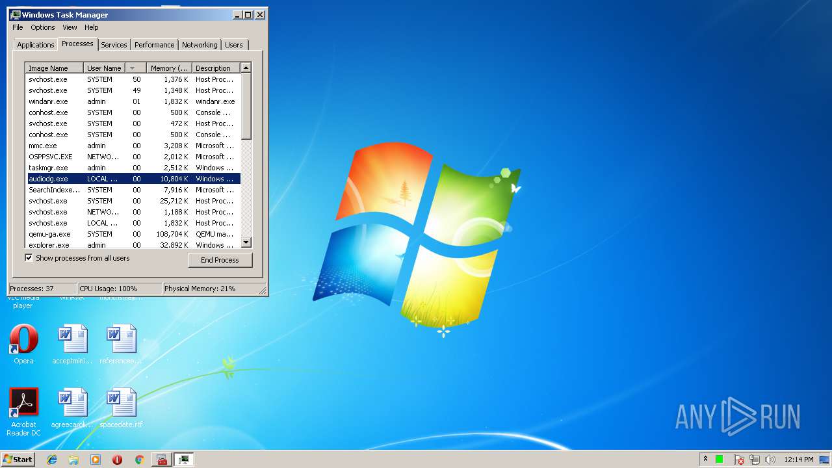Sort processes by Description column header
The width and height of the screenshot is (832, 468).
tap(216, 68)
